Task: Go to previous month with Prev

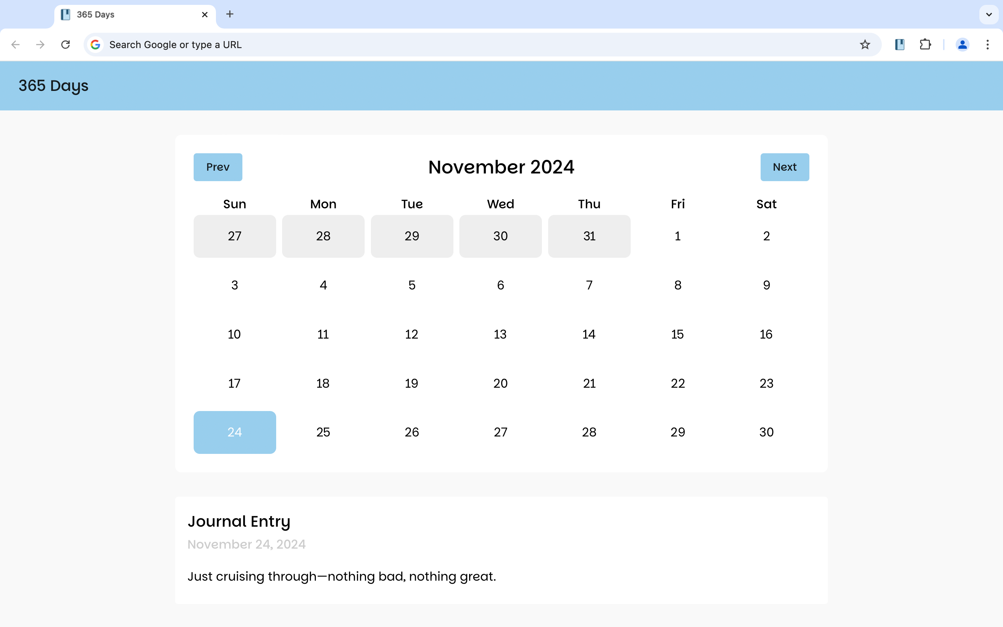Action: tap(218, 167)
